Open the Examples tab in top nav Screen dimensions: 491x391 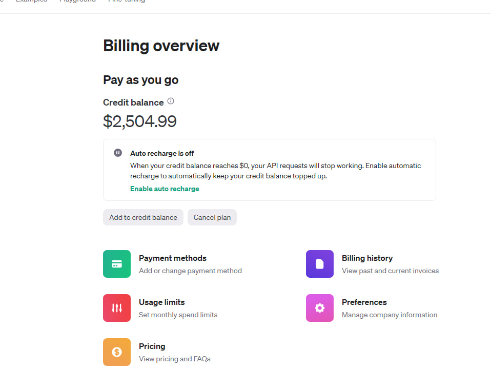point(31,1)
